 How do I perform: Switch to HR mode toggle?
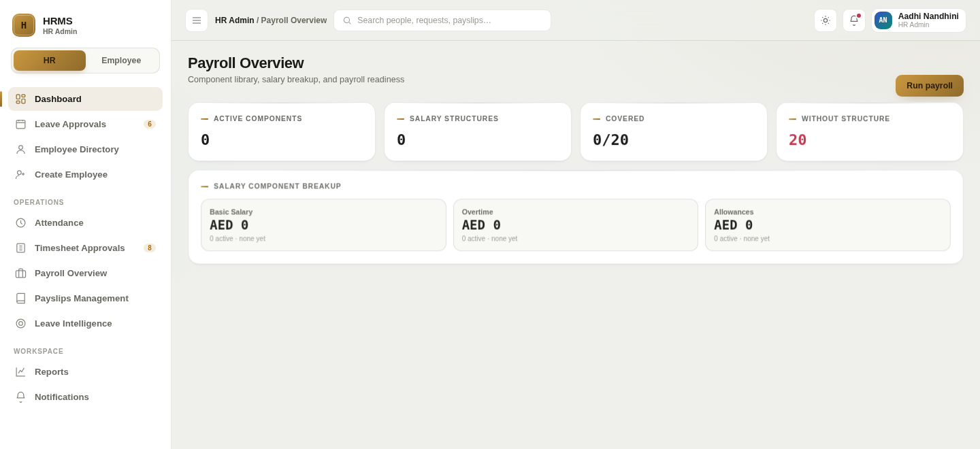(x=50, y=61)
